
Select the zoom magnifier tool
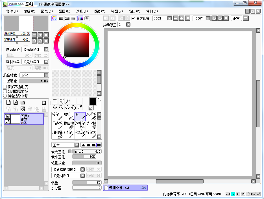pos(61,107)
